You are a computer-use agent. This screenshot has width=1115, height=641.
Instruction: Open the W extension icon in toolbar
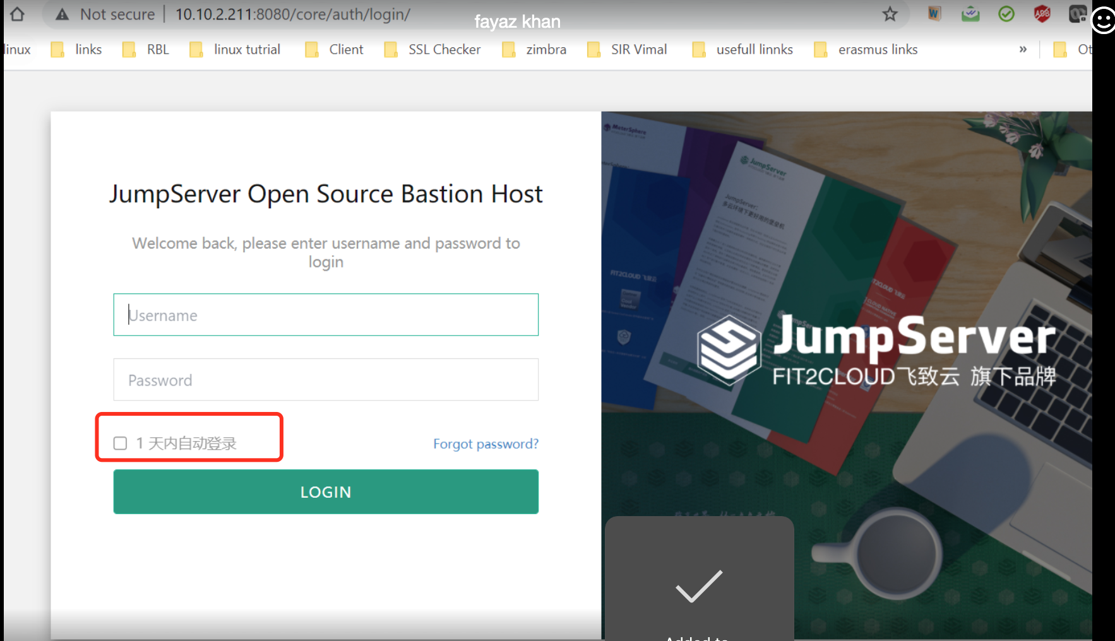point(934,13)
